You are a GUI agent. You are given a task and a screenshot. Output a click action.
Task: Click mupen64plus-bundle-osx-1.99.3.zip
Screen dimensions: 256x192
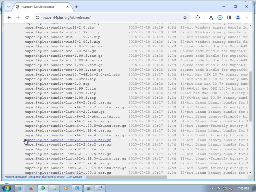[x=60, y=98]
